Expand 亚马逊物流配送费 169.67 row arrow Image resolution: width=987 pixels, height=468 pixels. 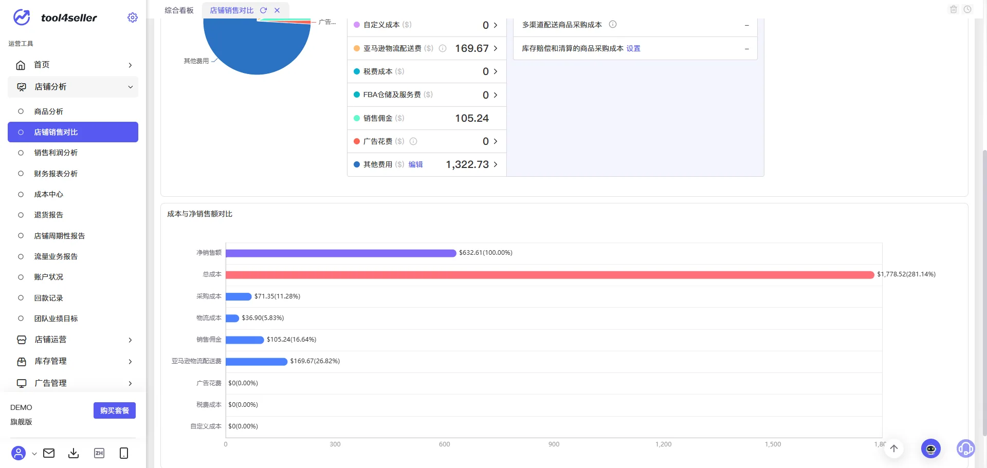pos(496,48)
